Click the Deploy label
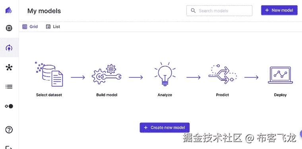 pos(280,95)
